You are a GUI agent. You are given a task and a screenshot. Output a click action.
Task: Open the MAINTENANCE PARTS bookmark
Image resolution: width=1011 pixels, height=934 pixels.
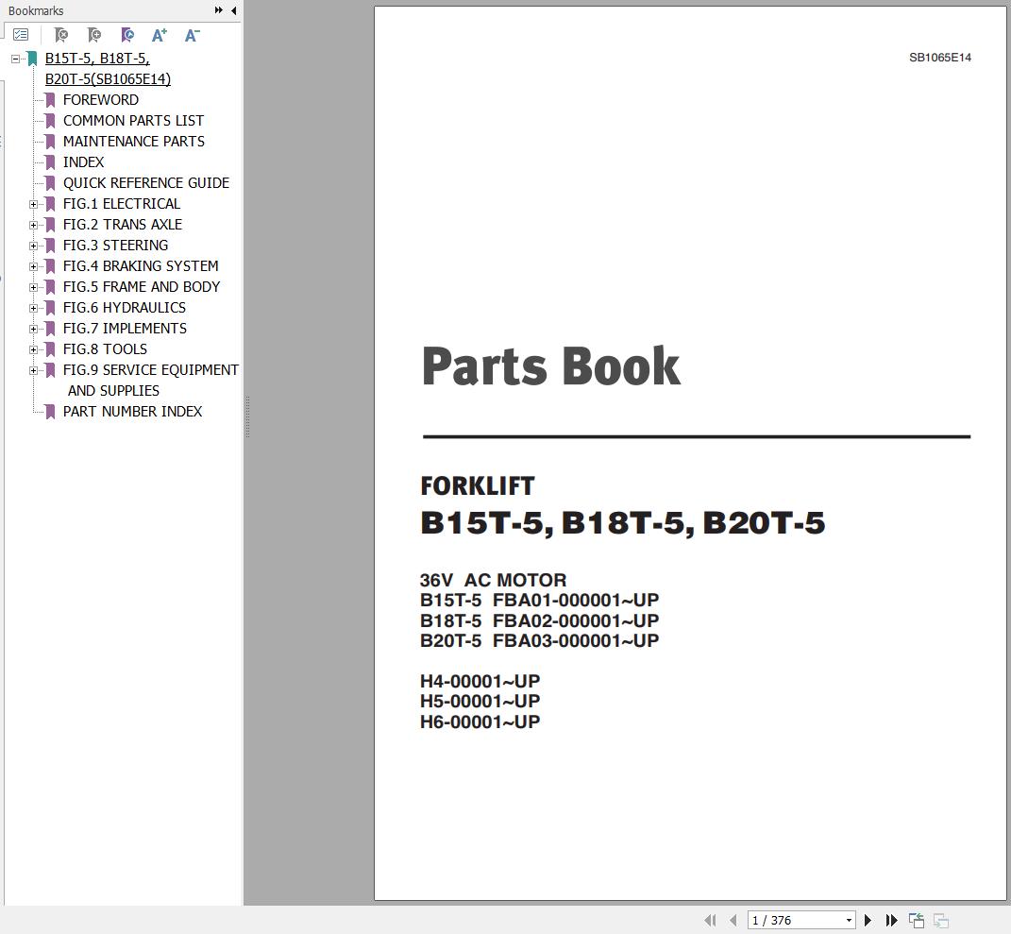pos(133,142)
